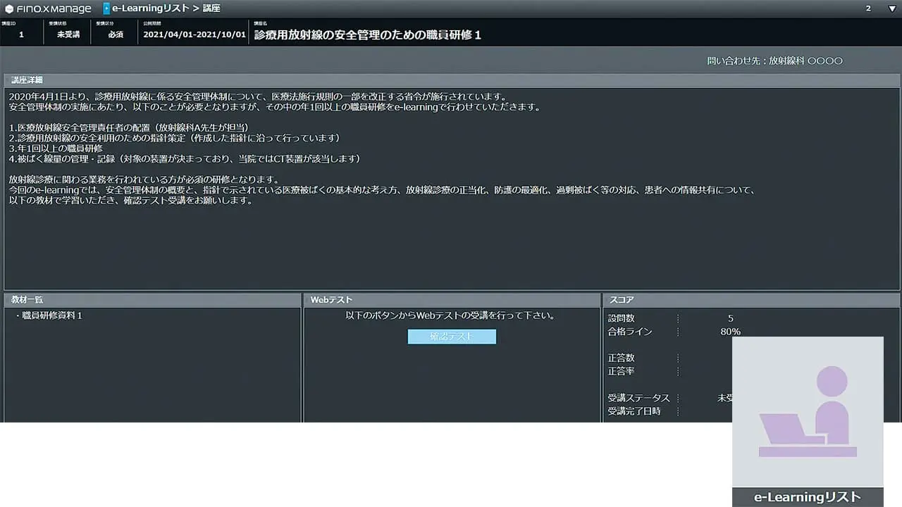This screenshot has width=902, height=507.
Task: Click the Webテスト panel header
Action: tap(331, 299)
